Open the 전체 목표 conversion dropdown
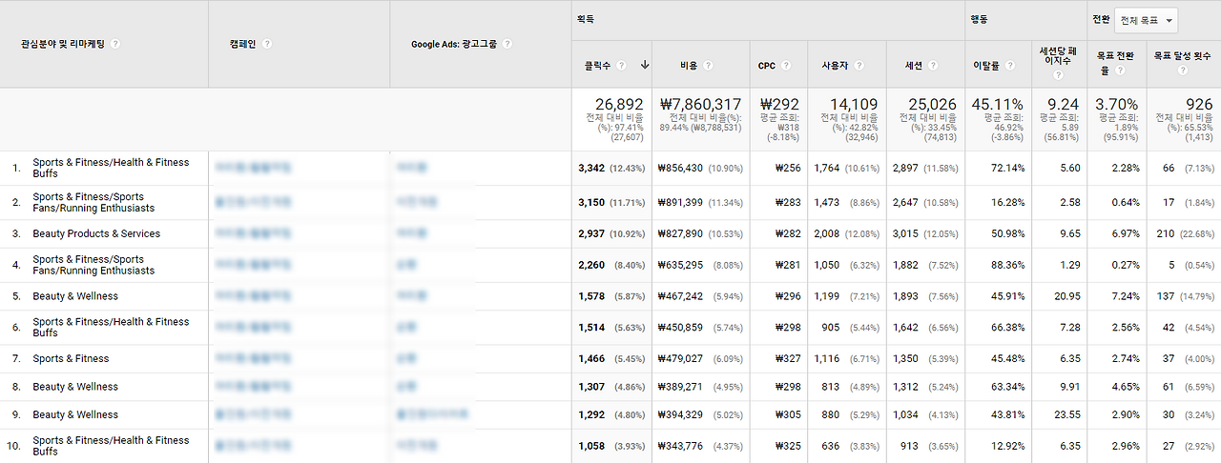This screenshot has height=463, width=1221. click(x=1147, y=20)
